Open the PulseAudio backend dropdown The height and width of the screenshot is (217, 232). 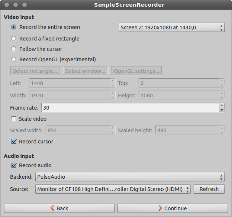(130, 177)
